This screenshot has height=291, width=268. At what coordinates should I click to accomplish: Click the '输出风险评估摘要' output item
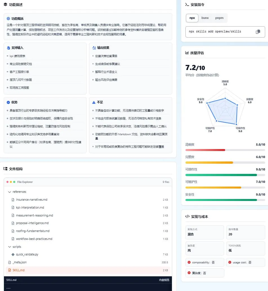tap(106, 80)
